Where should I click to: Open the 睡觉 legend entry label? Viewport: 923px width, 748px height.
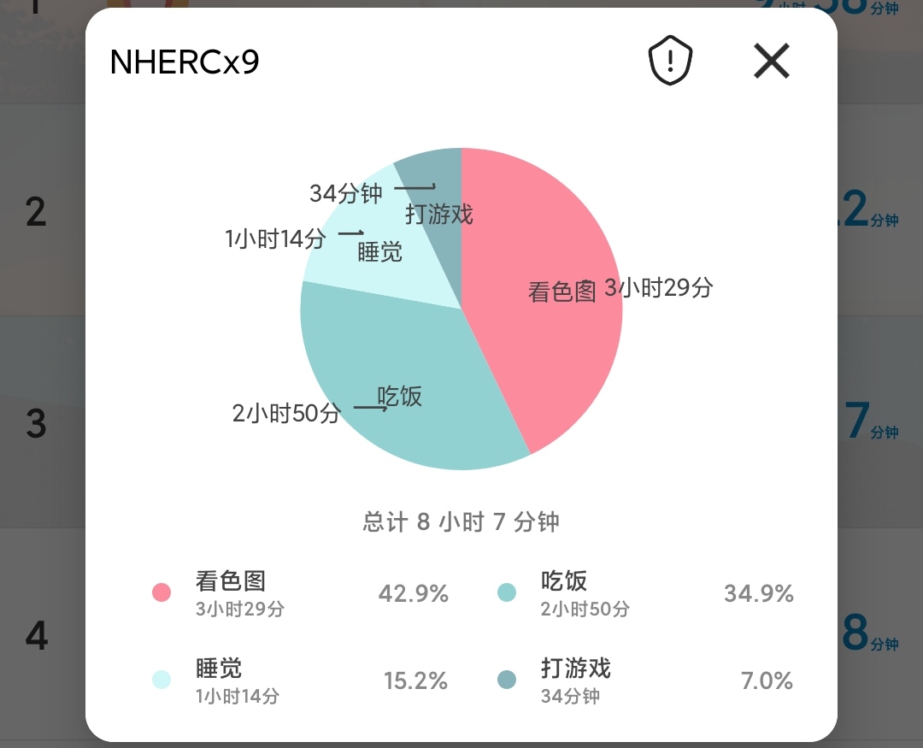click(219, 668)
